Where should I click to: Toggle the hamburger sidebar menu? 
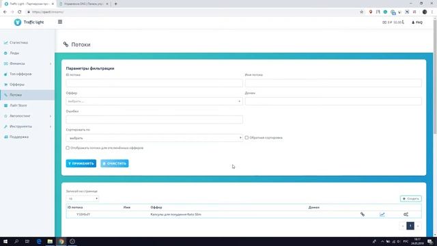click(60, 22)
